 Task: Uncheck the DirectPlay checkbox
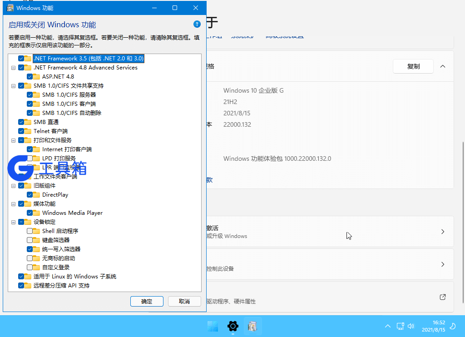click(x=30, y=194)
